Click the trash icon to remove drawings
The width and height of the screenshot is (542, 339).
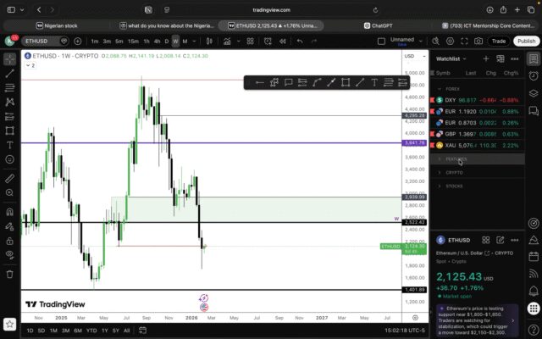[x=9, y=274]
